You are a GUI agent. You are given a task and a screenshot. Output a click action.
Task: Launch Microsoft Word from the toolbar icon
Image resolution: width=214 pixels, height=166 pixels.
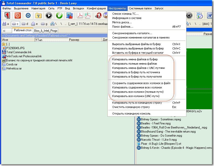tap(210, 15)
